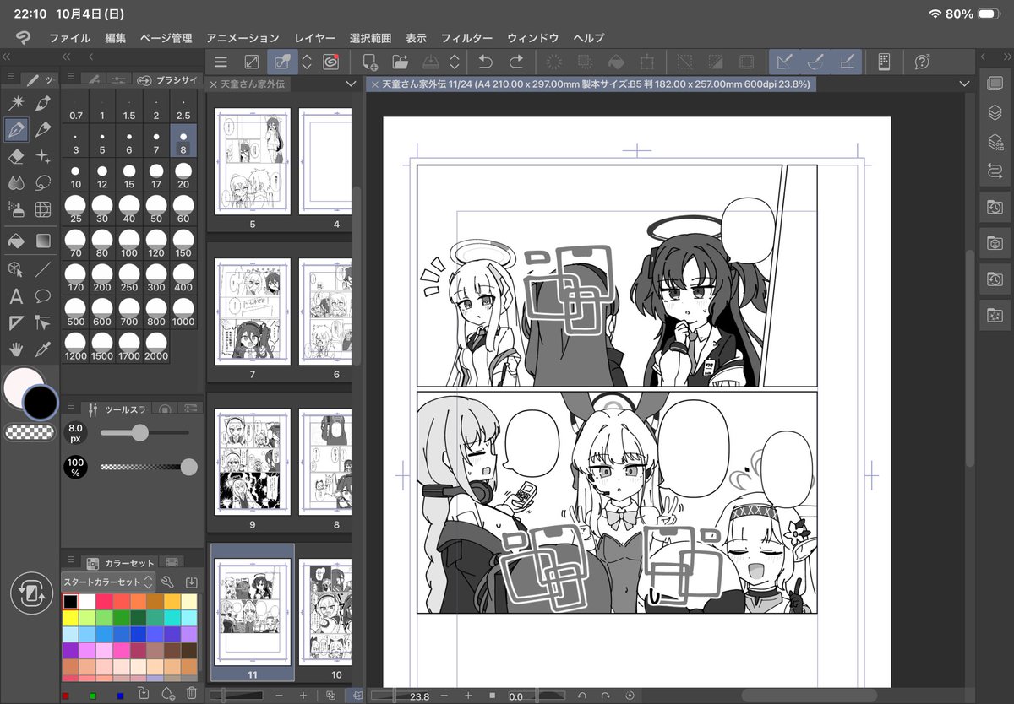Select the Airbrush spray tool
This screenshot has height=704, width=1014.
(16, 208)
